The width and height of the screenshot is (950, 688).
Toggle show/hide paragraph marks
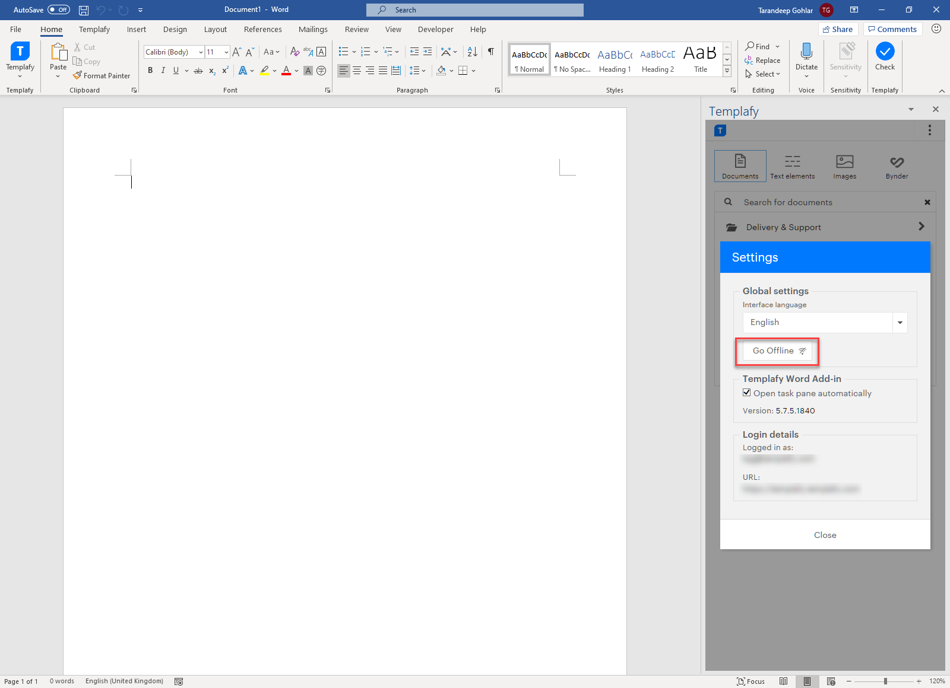pyautogui.click(x=490, y=52)
